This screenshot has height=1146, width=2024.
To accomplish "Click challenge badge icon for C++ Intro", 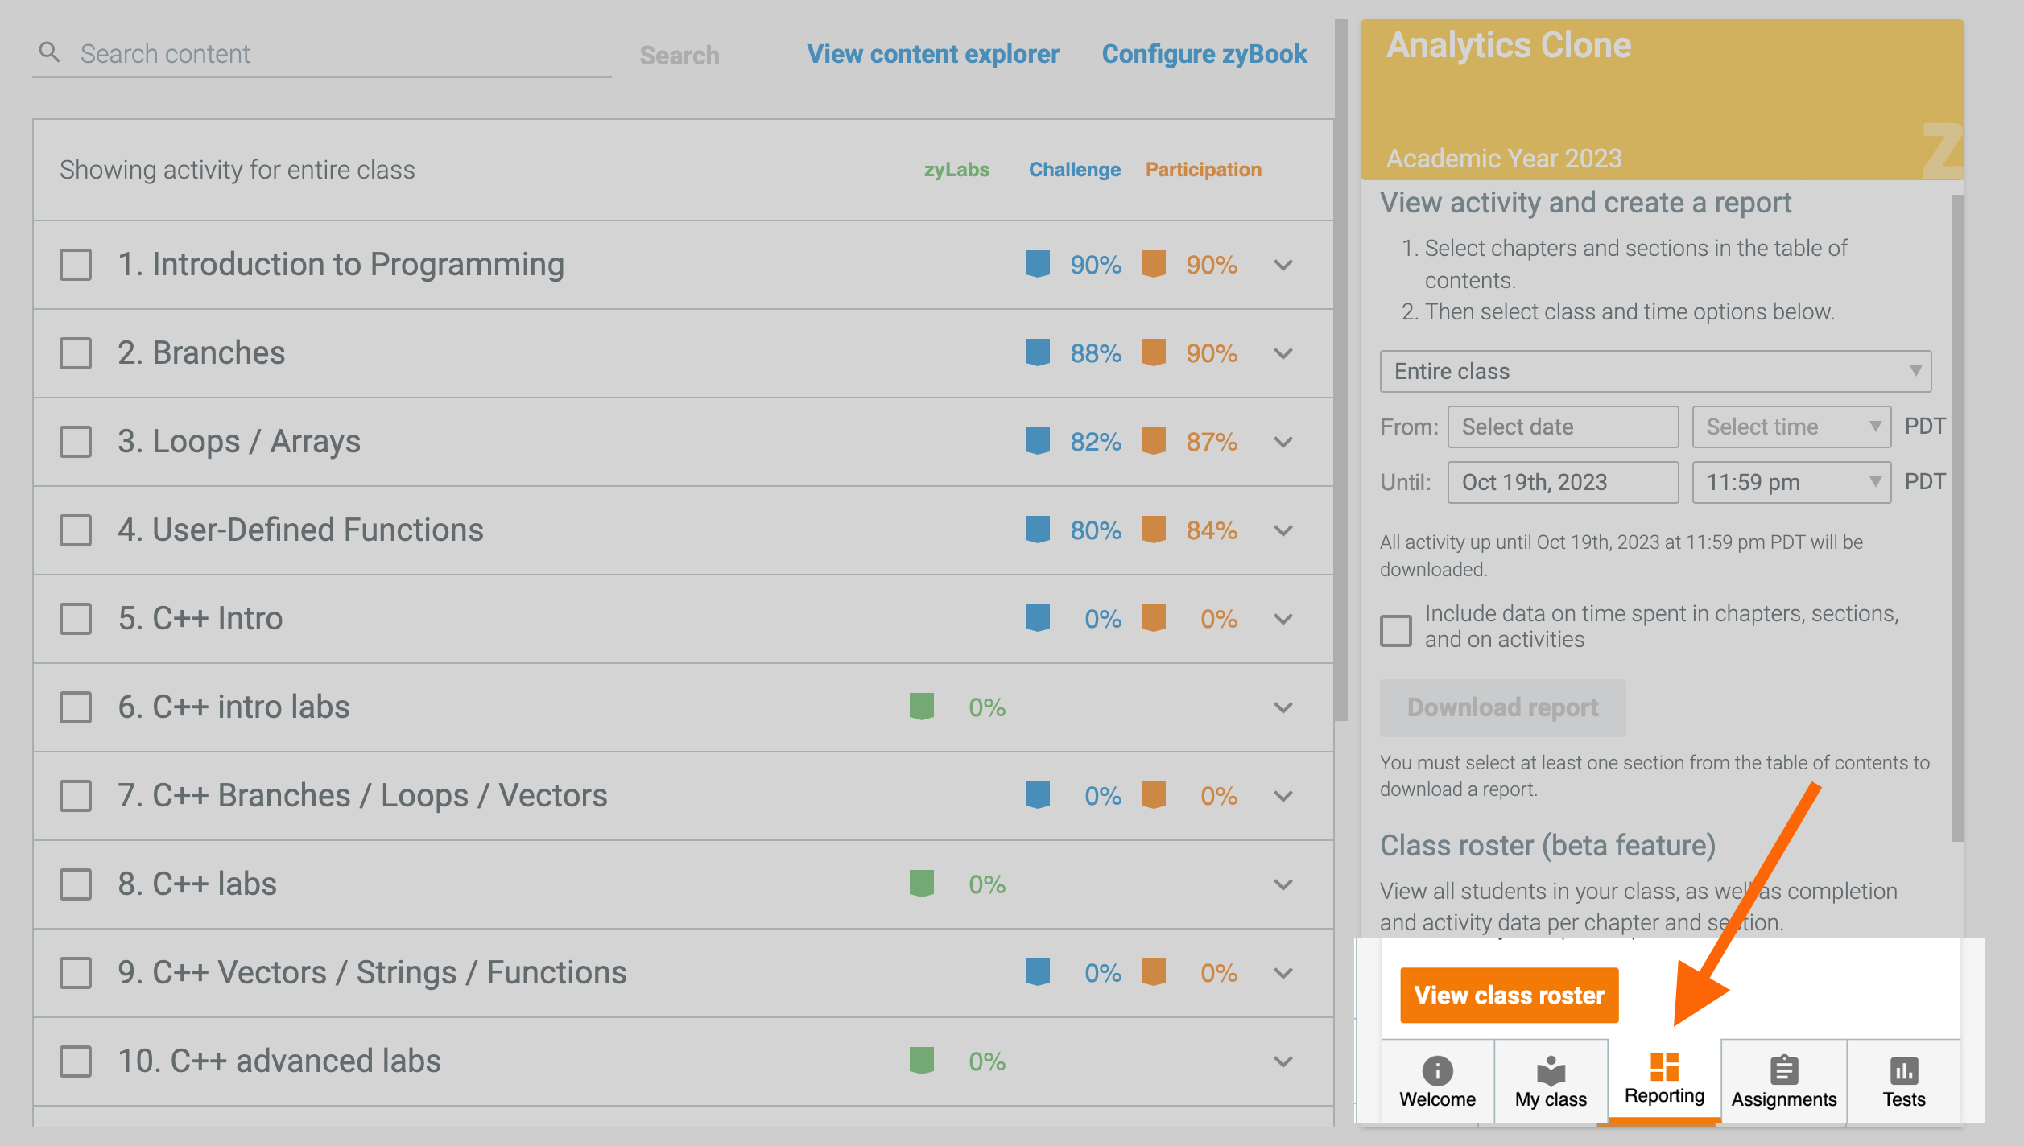I will [x=1038, y=618].
